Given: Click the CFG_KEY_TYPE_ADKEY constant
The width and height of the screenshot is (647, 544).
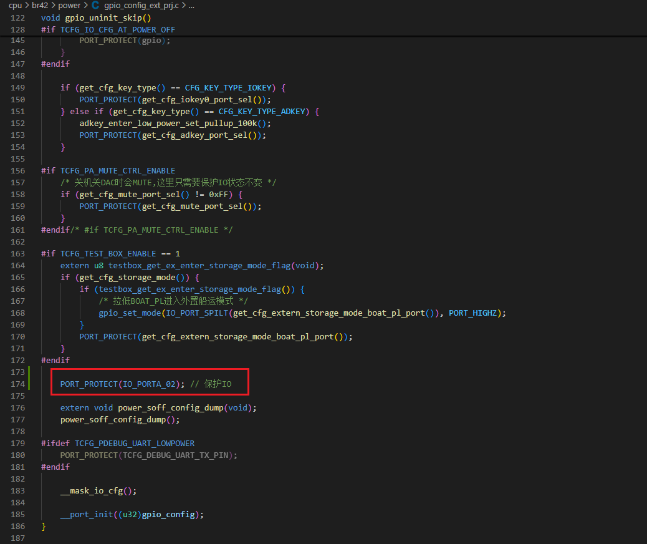Looking at the screenshot, I should pyautogui.click(x=262, y=112).
